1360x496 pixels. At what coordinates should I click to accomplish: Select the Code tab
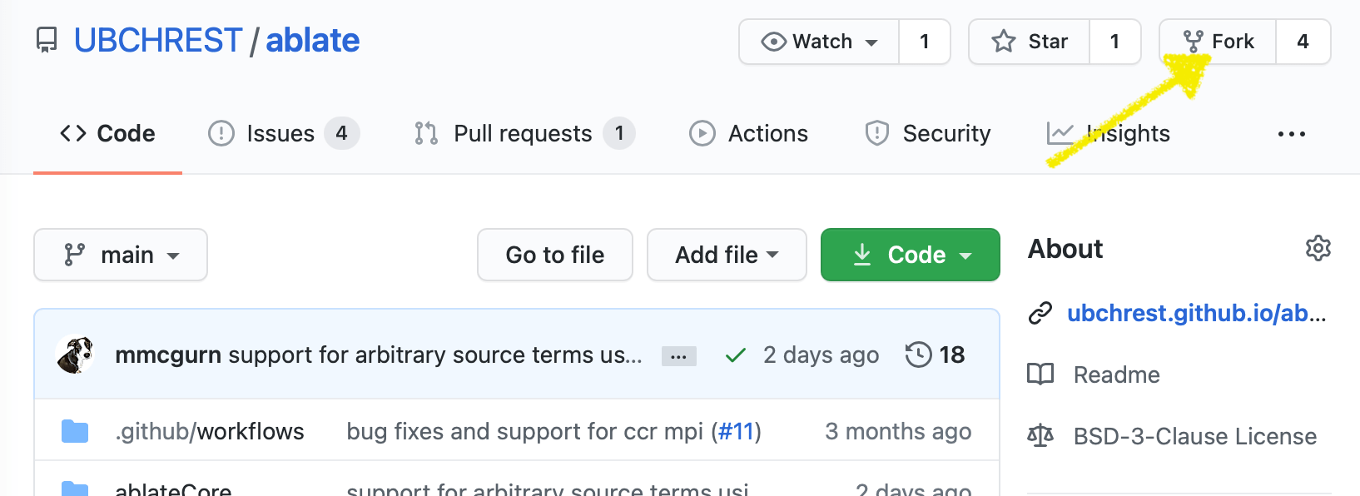click(x=107, y=133)
